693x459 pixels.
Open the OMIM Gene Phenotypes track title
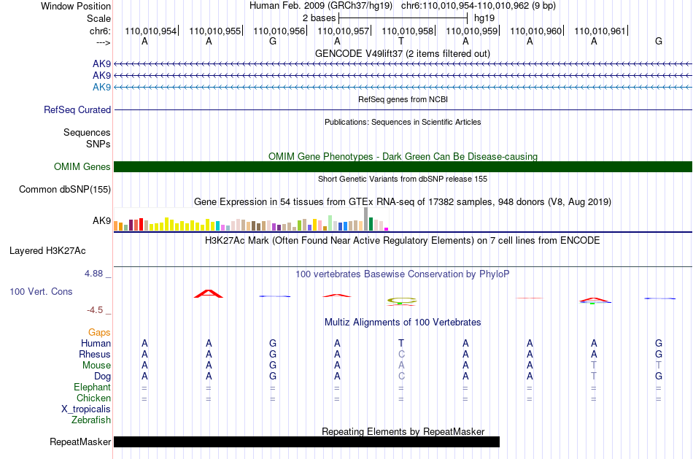pyautogui.click(x=403, y=157)
